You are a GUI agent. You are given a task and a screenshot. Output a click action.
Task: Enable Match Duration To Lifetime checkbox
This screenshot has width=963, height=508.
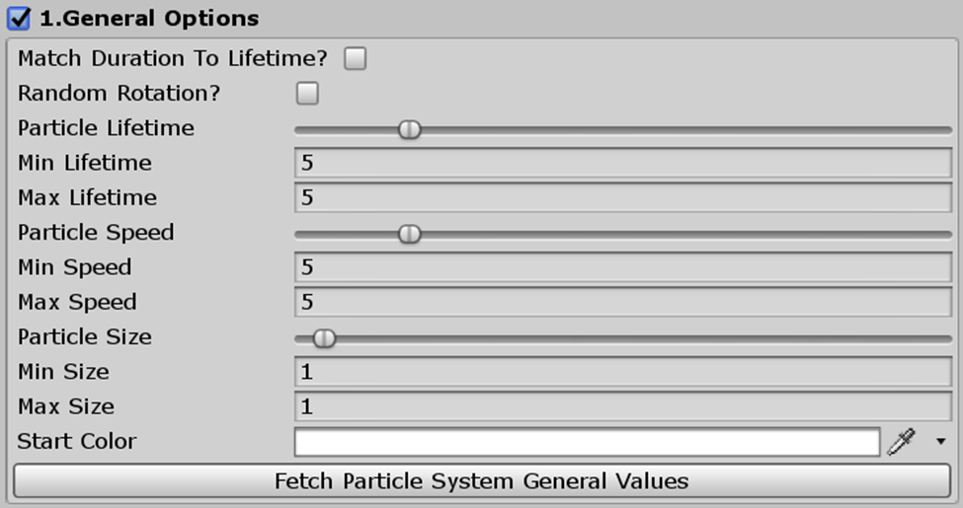(x=355, y=59)
